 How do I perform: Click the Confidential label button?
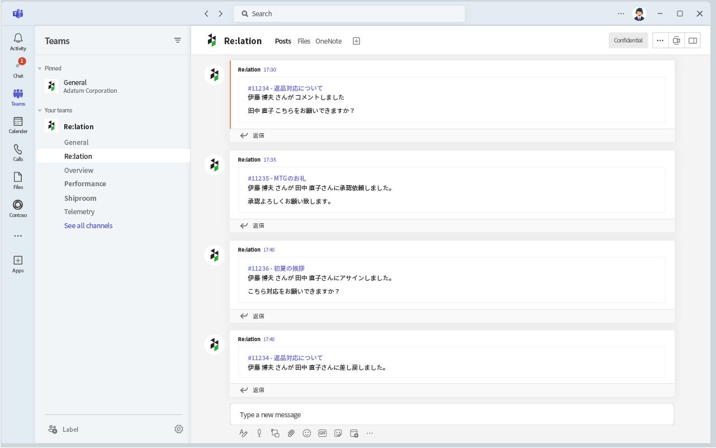click(628, 40)
